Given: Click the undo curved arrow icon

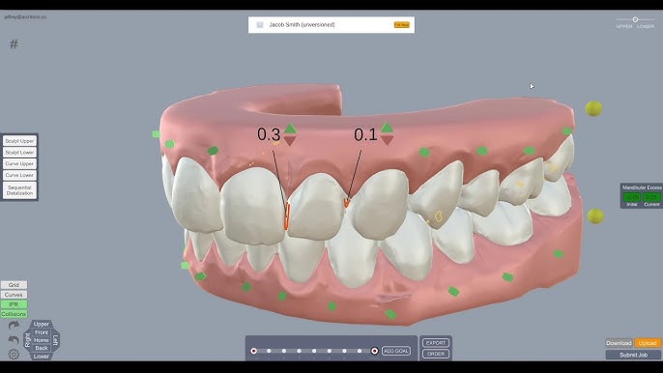Looking at the screenshot, I should (14, 339).
